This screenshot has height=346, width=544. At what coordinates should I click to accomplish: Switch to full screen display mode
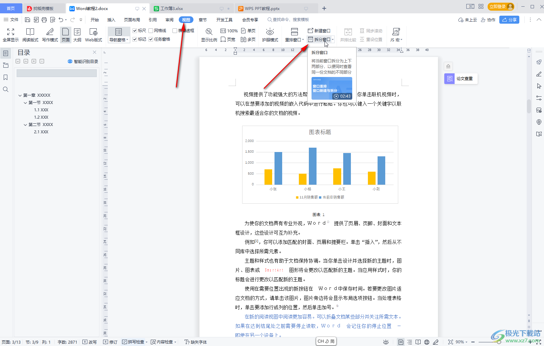pyautogui.click(x=10, y=35)
